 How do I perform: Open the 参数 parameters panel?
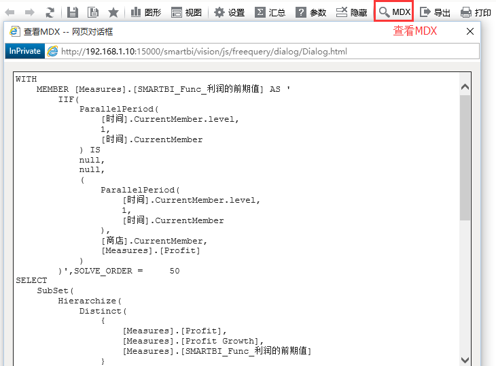[311, 12]
